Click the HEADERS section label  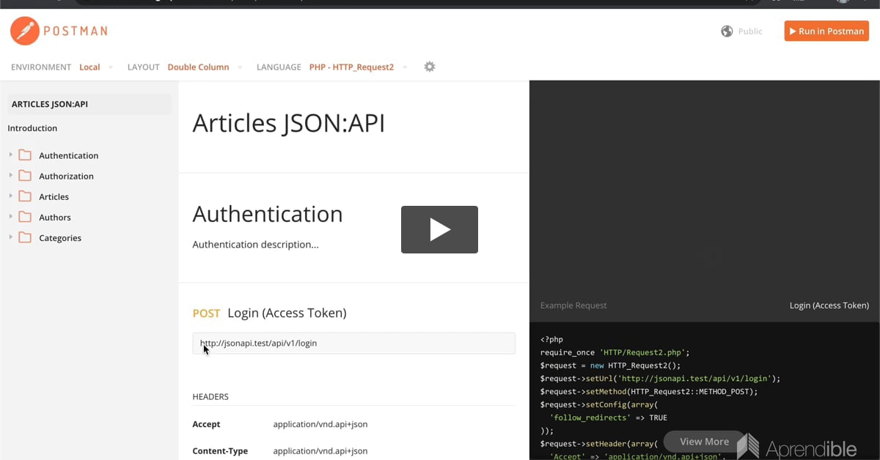pyautogui.click(x=210, y=396)
